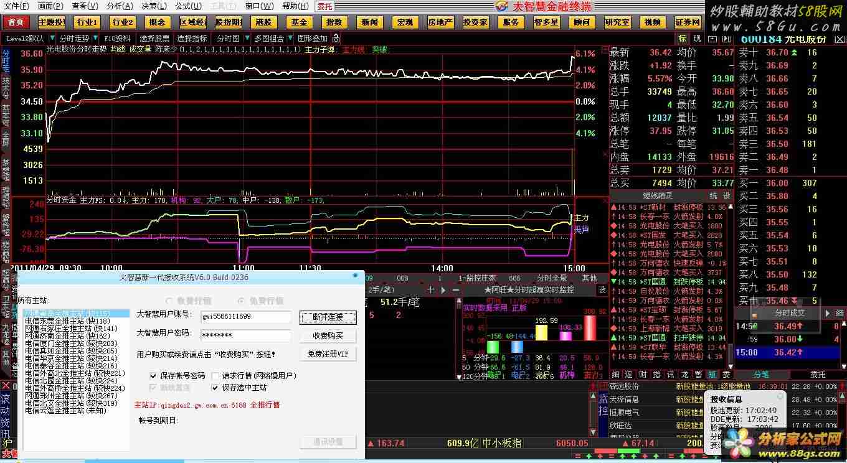Click the toolbar lock icon

pos(336,39)
